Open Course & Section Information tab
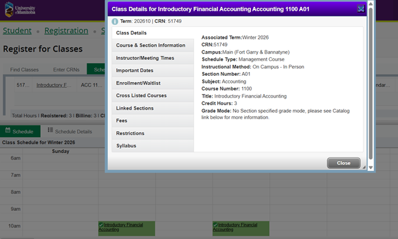This screenshot has width=398, height=239. click(153, 45)
